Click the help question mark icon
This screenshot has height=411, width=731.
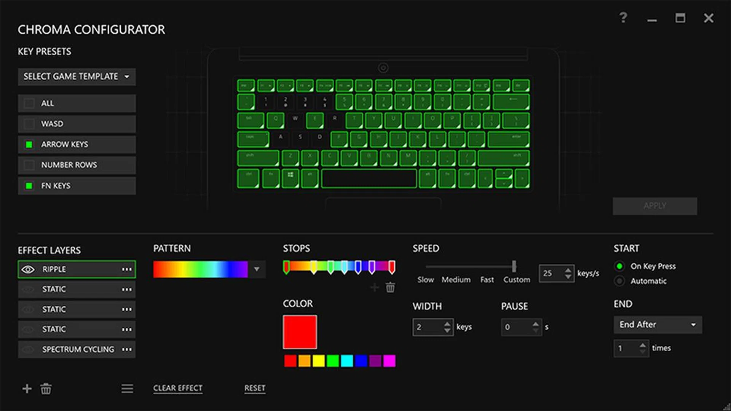coord(623,18)
